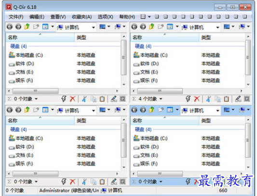The height and width of the screenshot is (196, 257).
Task: Go up one level in top-left pane
Action: pos(27,27)
